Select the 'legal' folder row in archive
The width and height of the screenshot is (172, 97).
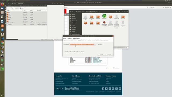coord(27,19)
